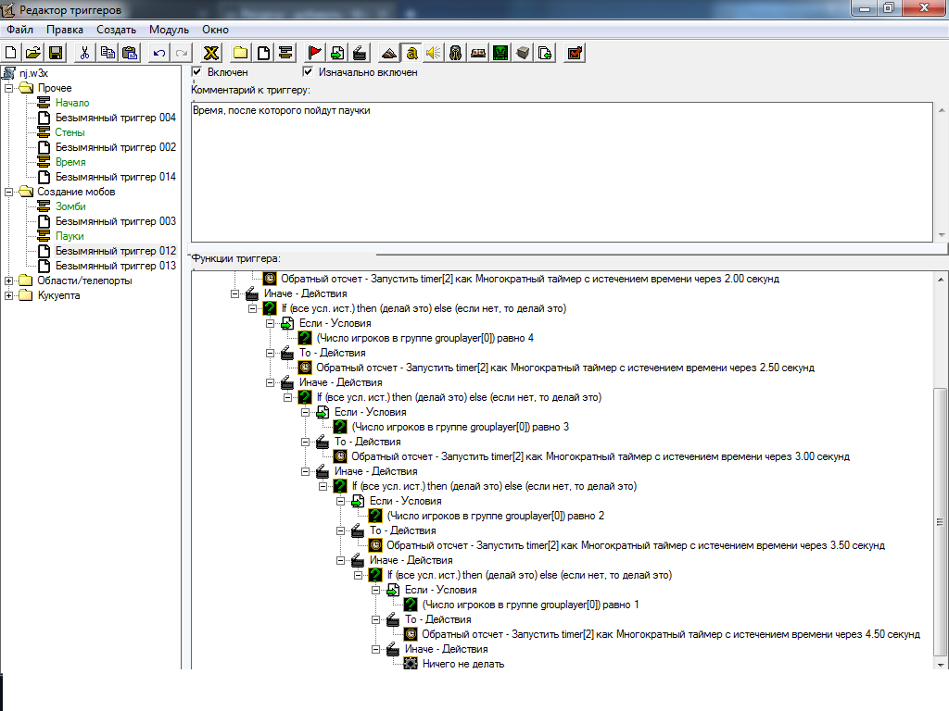
Task: Open the Правка menu
Action: coord(65,30)
